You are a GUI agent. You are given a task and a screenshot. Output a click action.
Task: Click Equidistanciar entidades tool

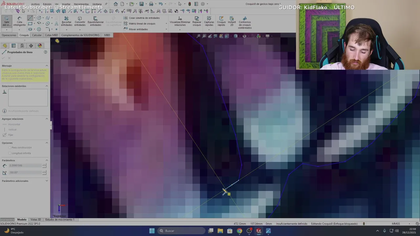point(95,22)
